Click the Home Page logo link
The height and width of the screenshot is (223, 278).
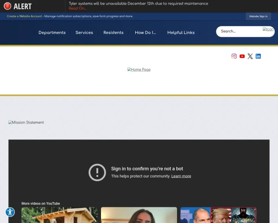pyautogui.click(x=139, y=70)
